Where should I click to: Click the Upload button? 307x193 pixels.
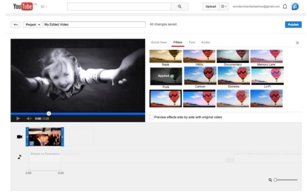pos(210,7)
